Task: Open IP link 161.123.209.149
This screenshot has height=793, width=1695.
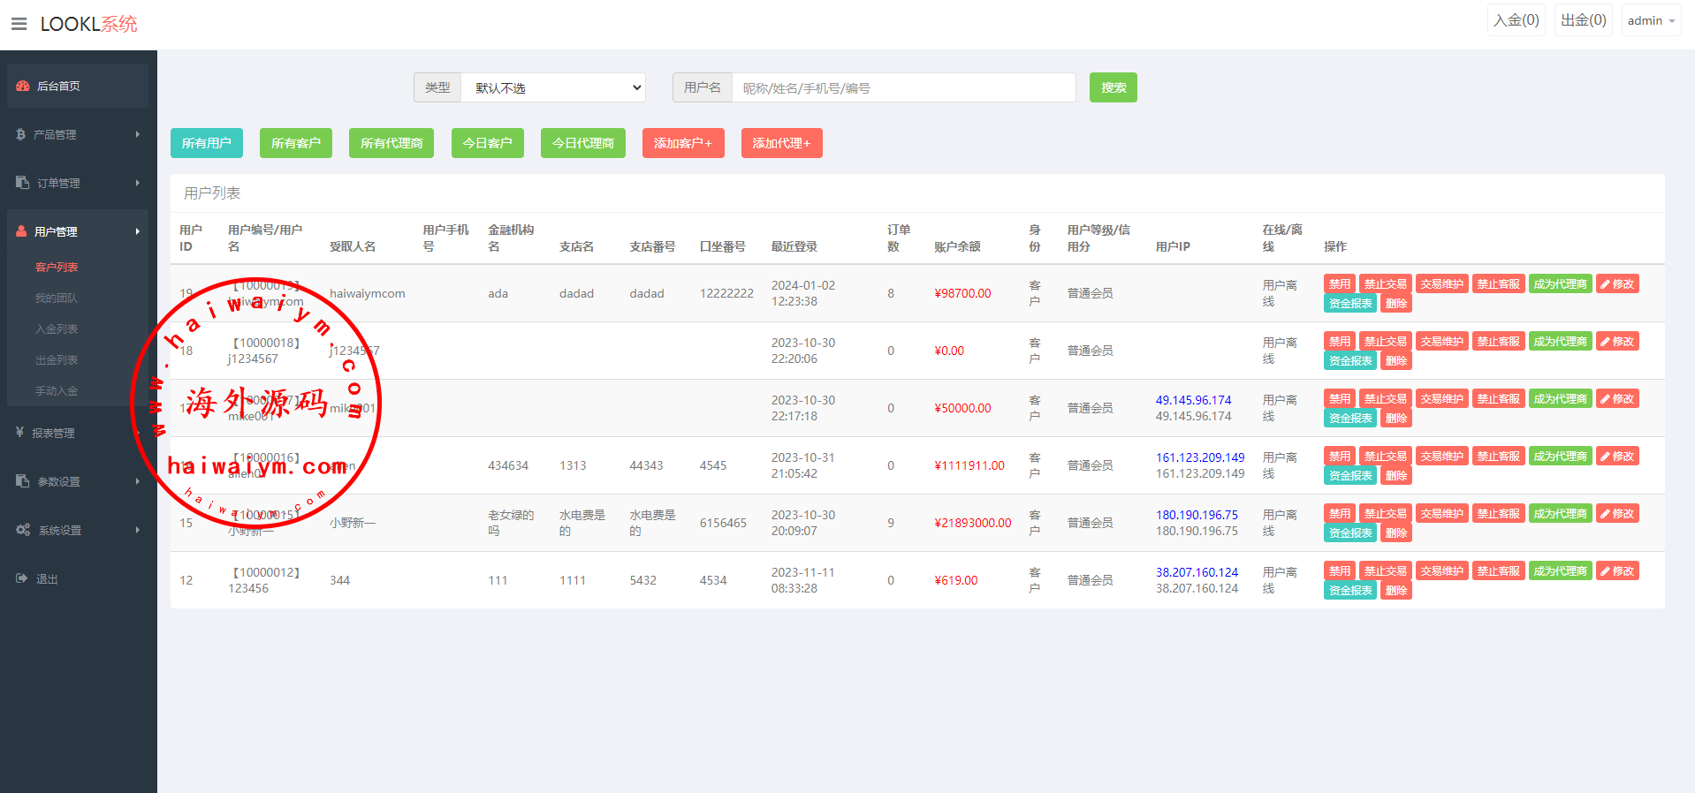Action: pos(1200,457)
